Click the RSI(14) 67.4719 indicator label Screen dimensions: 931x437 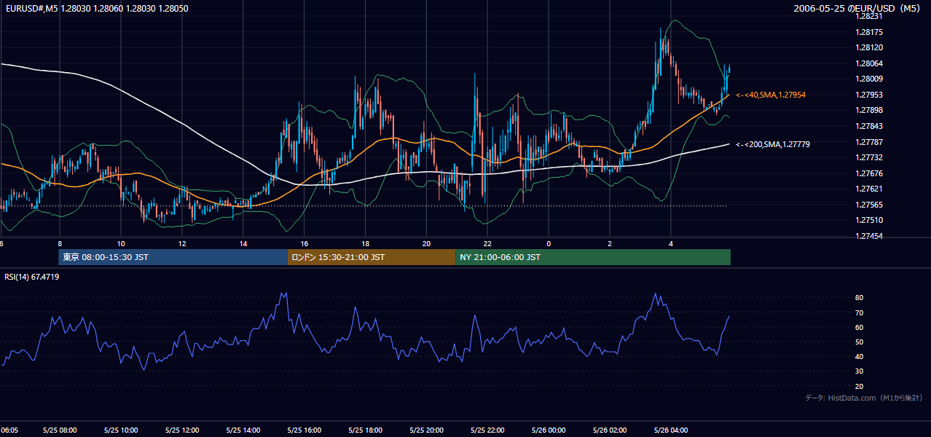pyautogui.click(x=32, y=277)
